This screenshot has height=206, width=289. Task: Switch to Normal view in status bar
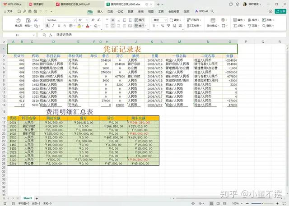[x=211, y=203]
